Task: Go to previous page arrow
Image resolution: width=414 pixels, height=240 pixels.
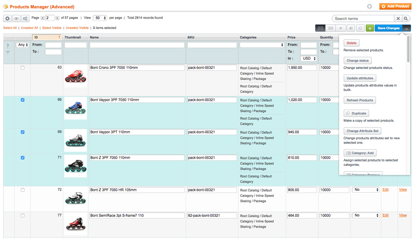Action: (43, 18)
